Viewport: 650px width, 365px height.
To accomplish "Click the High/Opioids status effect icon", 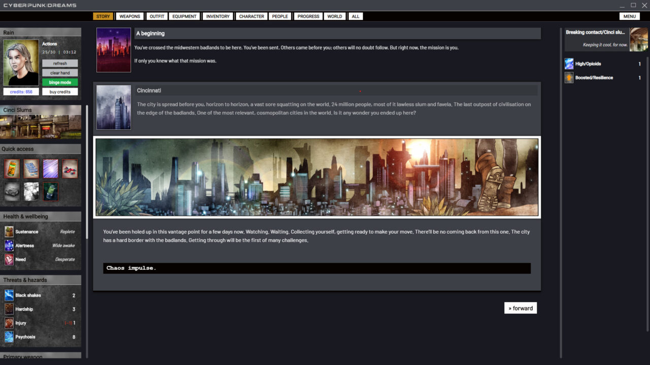I will [568, 63].
